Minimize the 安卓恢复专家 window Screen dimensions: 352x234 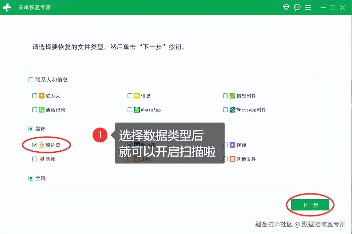[323, 8]
